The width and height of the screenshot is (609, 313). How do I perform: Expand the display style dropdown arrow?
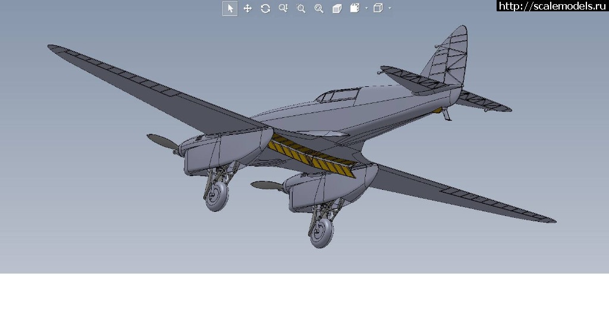390,8
